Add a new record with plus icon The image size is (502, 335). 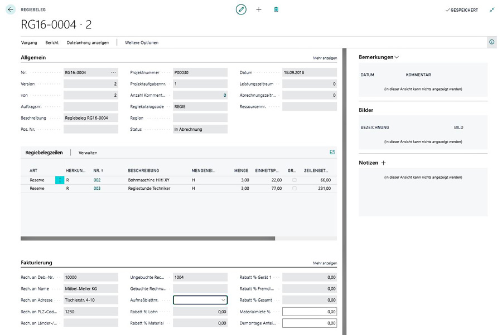coord(259,9)
